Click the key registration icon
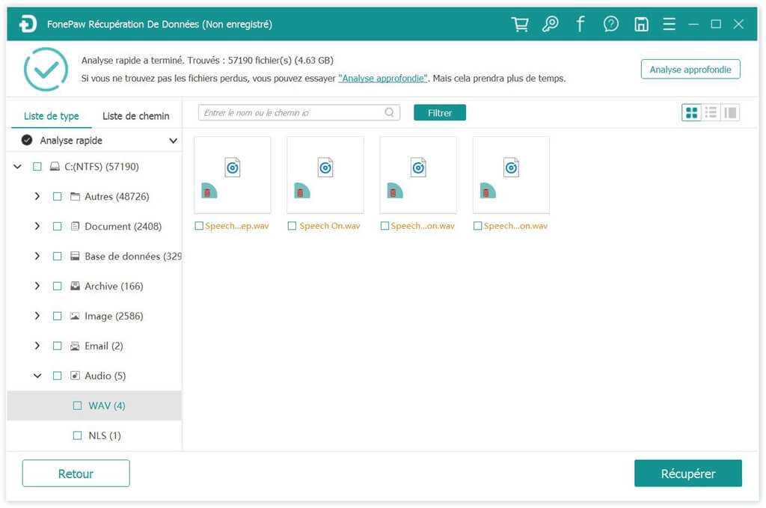The height and width of the screenshot is (508, 766). coord(550,24)
